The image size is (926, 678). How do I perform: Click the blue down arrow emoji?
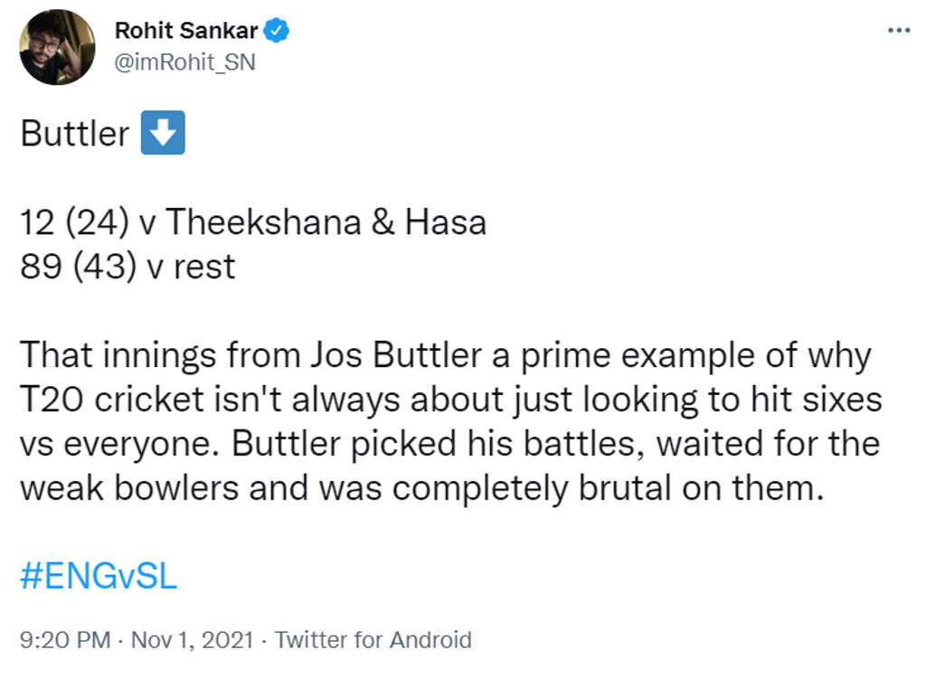click(x=163, y=133)
